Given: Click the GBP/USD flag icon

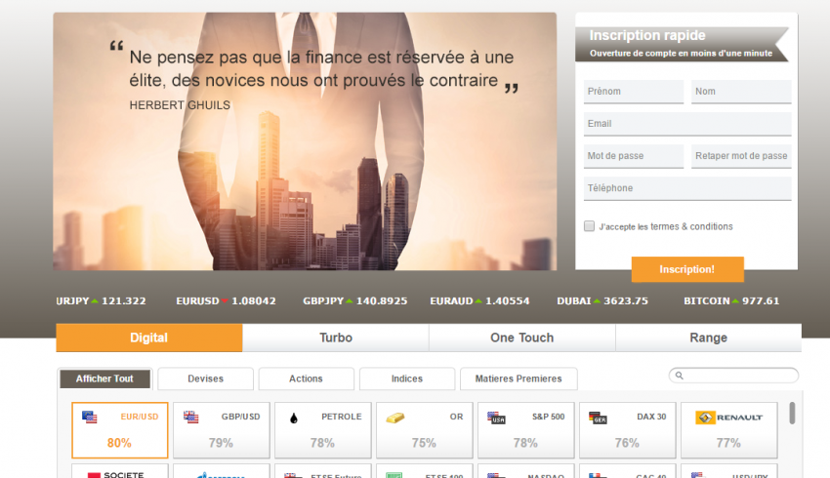Looking at the screenshot, I should [x=191, y=418].
